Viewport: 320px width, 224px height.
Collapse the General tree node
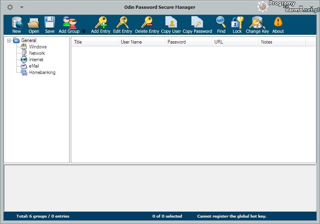click(x=9, y=40)
